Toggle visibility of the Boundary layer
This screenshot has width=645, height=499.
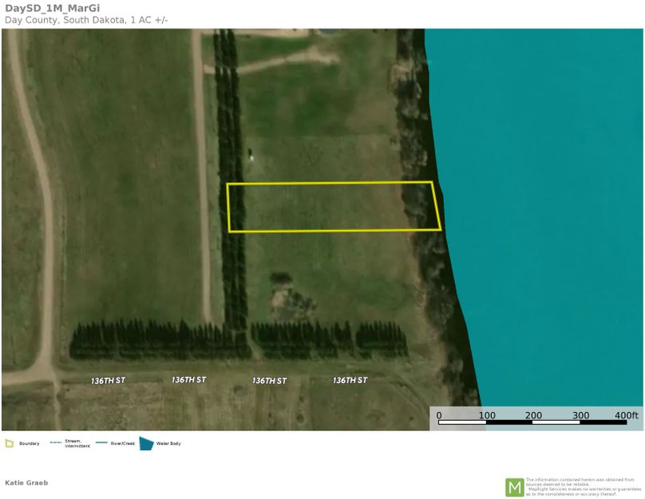[28, 442]
